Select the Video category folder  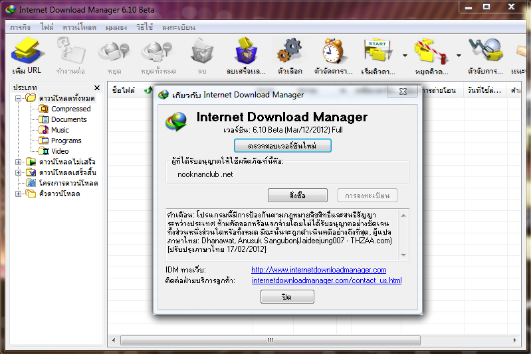pyautogui.click(x=54, y=151)
